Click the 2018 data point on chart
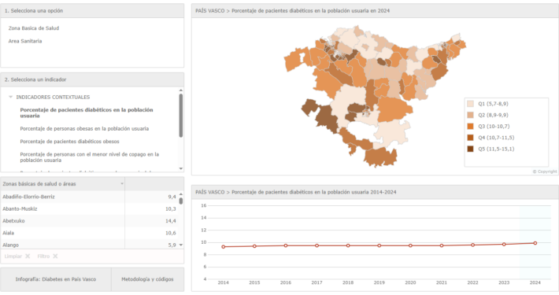 [348, 245]
